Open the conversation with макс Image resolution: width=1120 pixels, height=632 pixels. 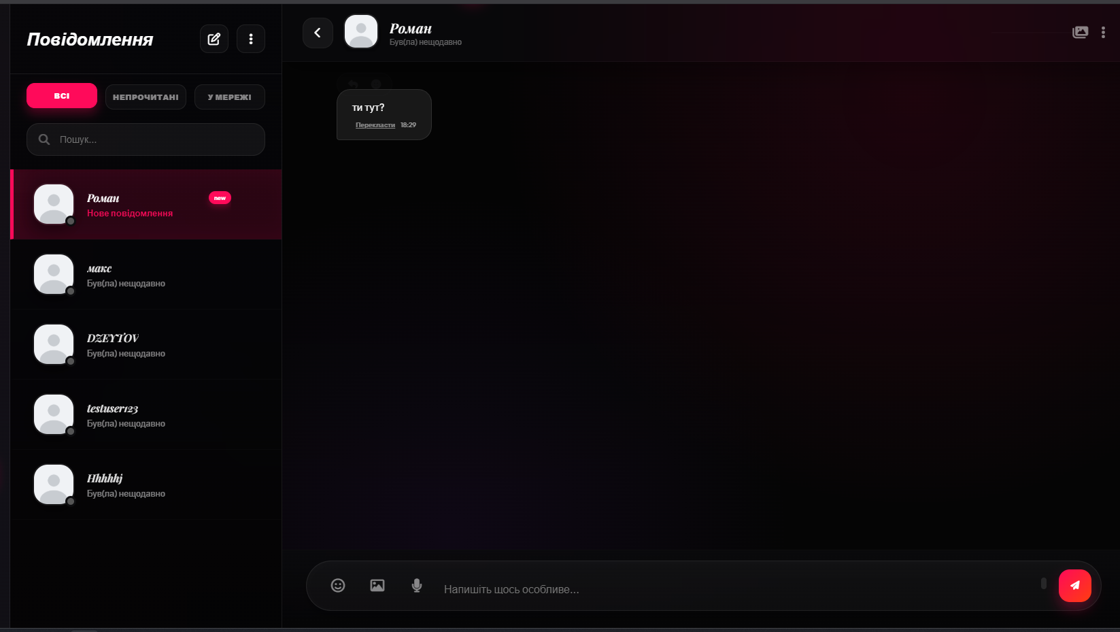click(x=146, y=275)
